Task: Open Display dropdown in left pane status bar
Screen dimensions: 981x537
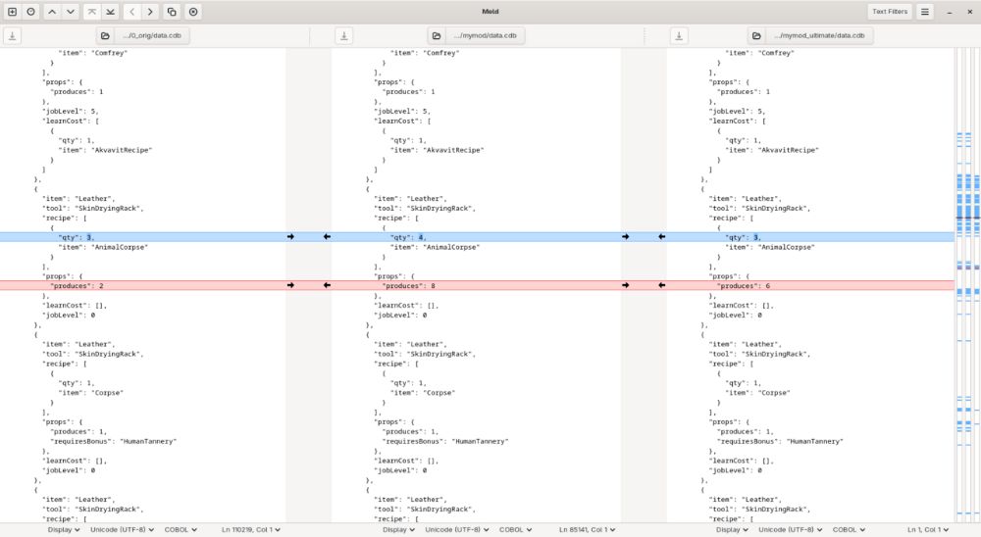Action: coord(64,529)
